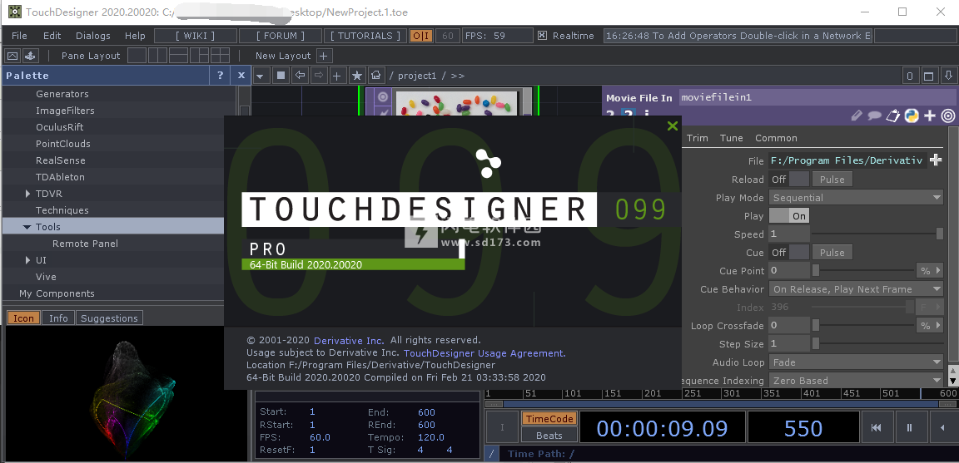This screenshot has width=959, height=463.
Task: Enable TimeCode display mode
Action: pos(549,418)
